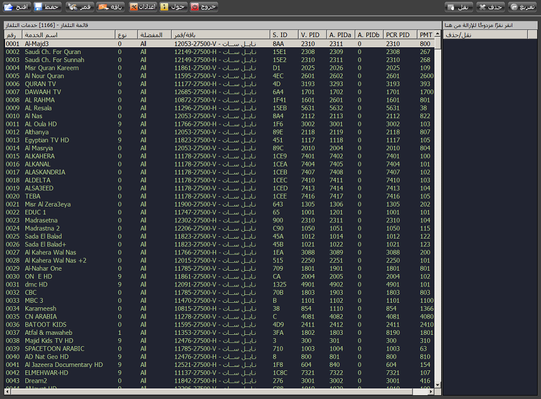Select the Al Jazeera Documentary HD row
This screenshot has height=399, width=541.
point(219,365)
